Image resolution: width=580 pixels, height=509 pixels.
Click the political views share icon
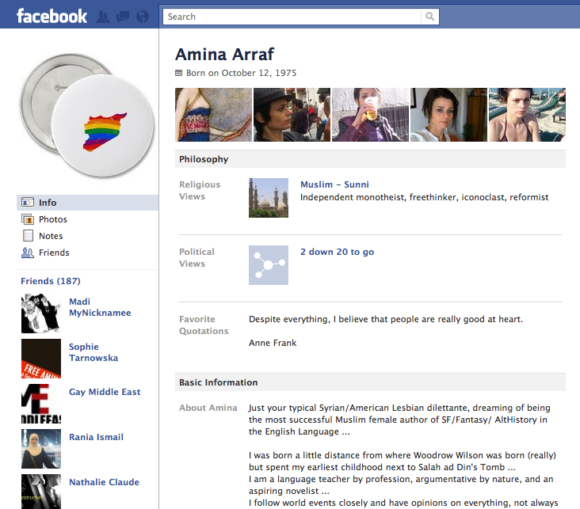coord(269,265)
